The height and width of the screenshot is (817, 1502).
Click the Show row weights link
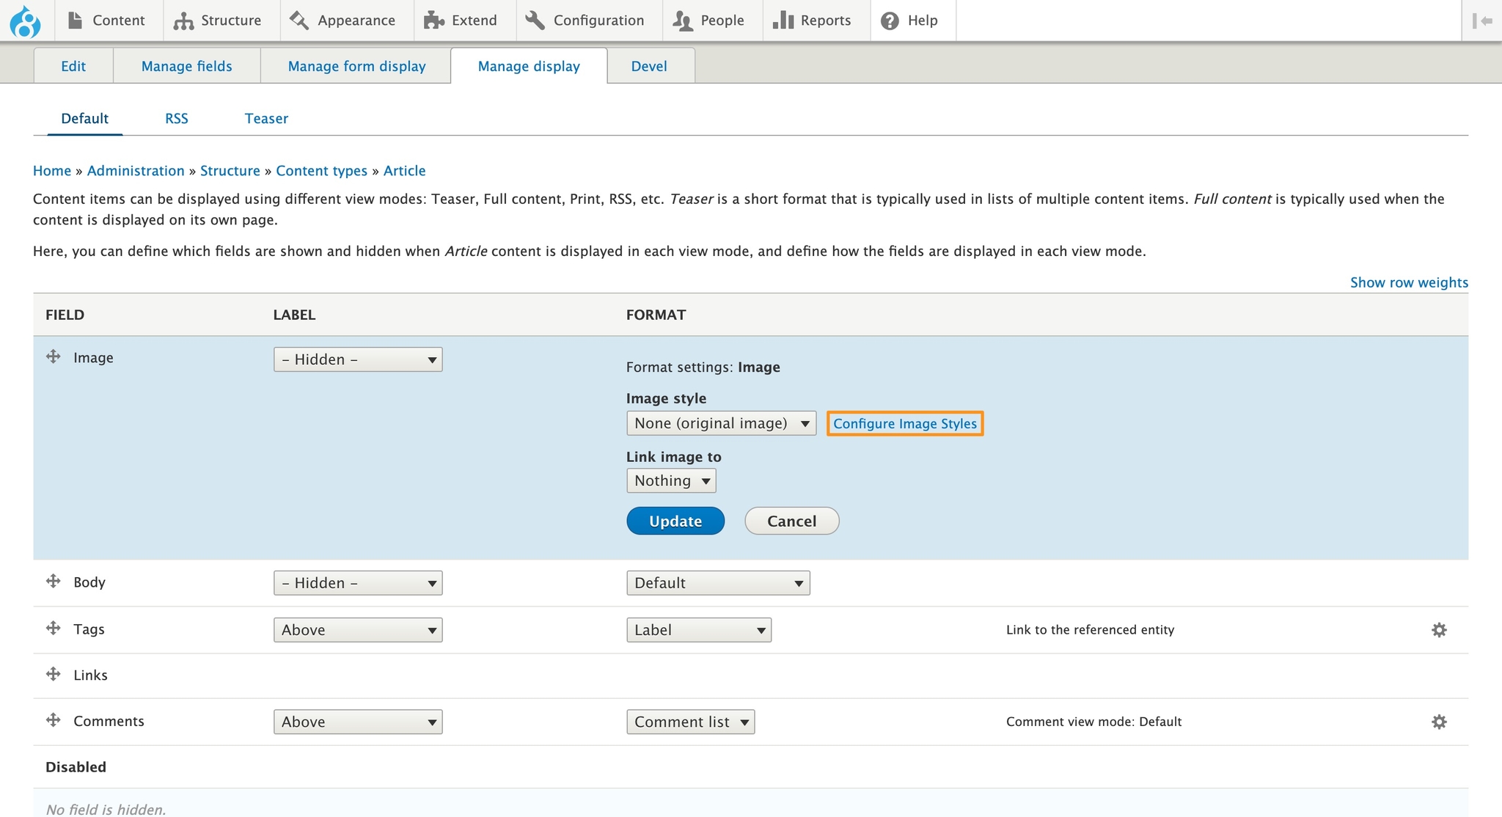pos(1408,282)
